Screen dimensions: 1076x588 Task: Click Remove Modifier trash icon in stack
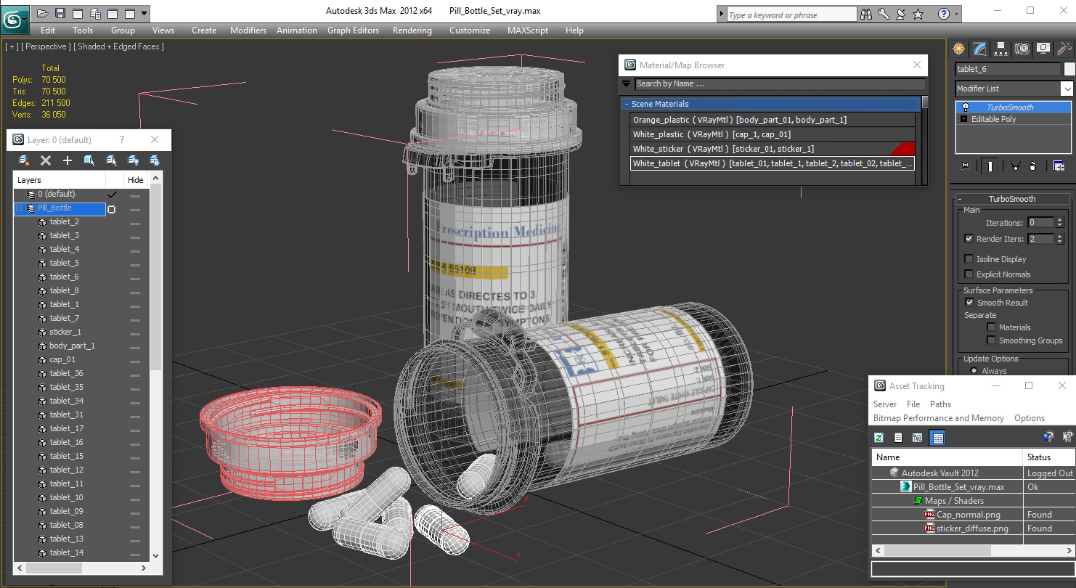1033,166
